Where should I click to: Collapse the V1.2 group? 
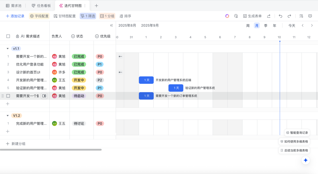click(x=8, y=116)
